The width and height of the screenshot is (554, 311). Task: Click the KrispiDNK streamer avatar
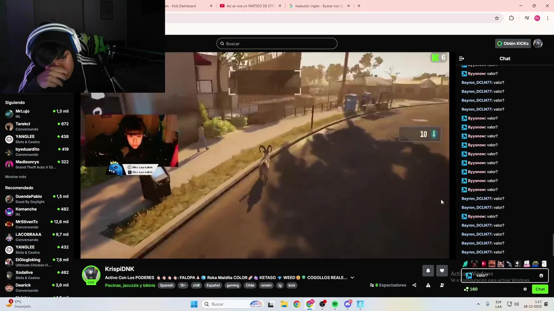(91, 275)
